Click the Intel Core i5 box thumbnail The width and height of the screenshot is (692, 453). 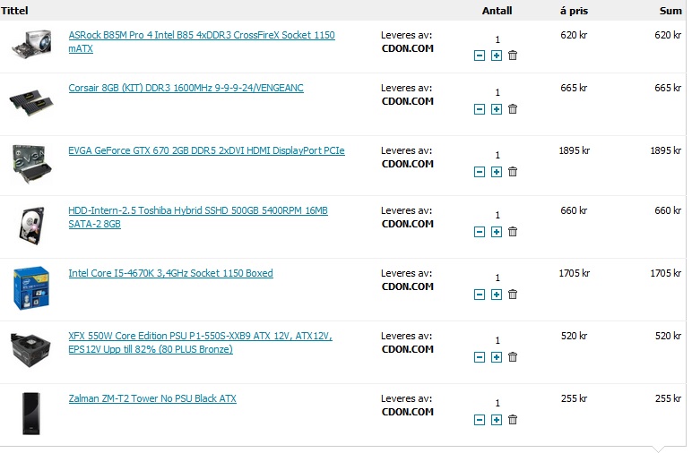(30, 288)
